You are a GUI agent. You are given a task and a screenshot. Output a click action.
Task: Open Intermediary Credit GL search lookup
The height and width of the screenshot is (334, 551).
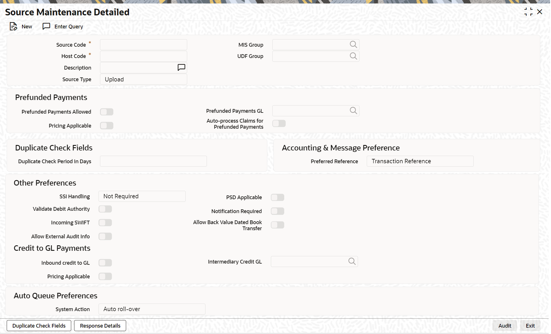tap(352, 262)
